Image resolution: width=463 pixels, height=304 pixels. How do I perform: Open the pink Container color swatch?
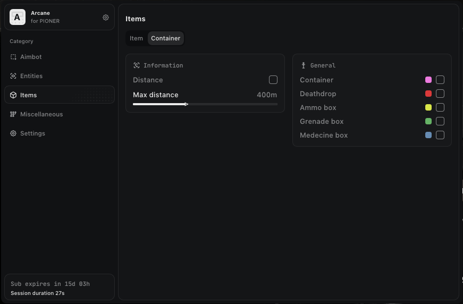428,80
